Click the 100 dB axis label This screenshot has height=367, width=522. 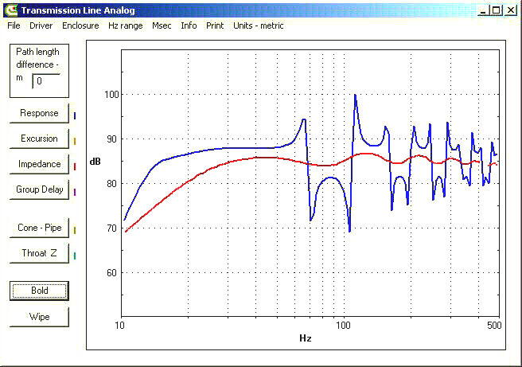[x=111, y=95]
